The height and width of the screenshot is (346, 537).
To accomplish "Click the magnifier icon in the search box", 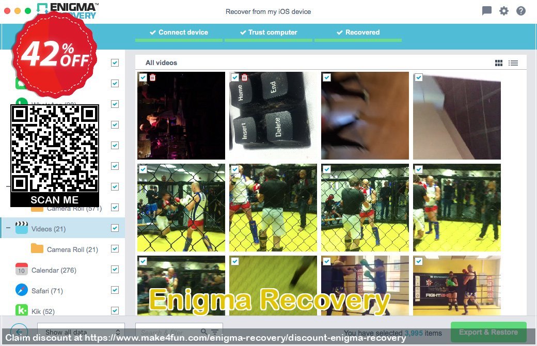I will tap(204, 332).
